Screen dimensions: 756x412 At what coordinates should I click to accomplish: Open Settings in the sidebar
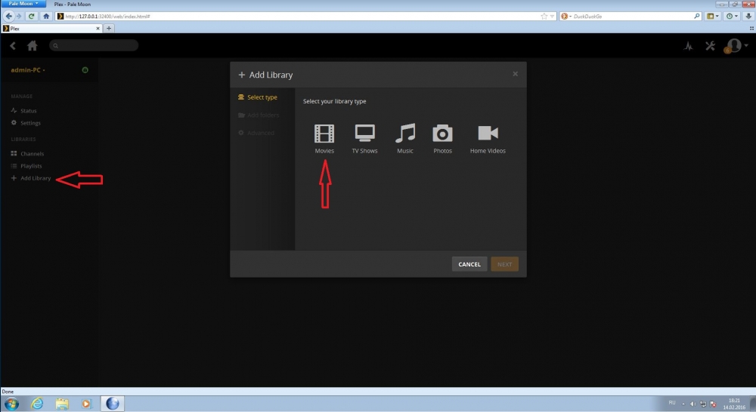coord(30,123)
